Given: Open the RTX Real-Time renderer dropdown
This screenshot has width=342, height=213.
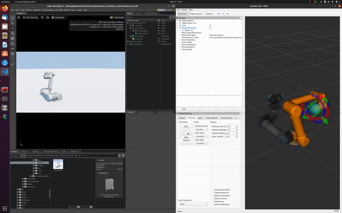Looking at the screenshot, I should tap(31, 18).
